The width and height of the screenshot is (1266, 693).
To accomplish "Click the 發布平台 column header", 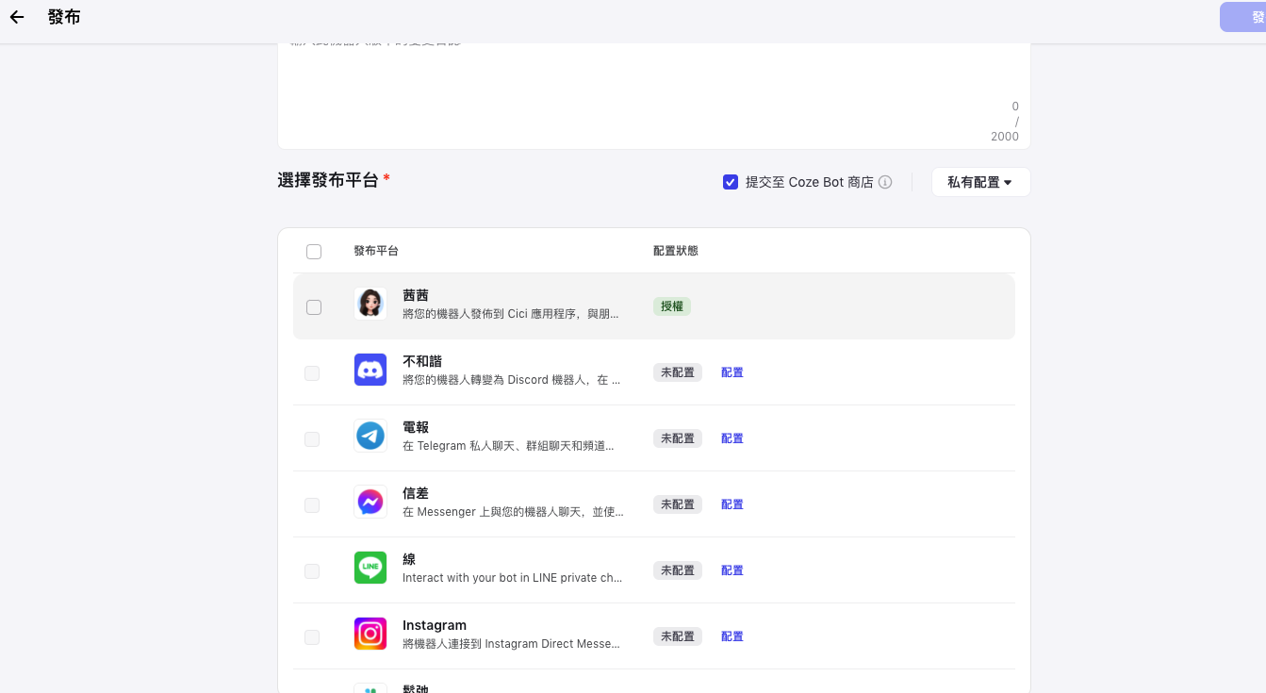I will click(x=376, y=251).
